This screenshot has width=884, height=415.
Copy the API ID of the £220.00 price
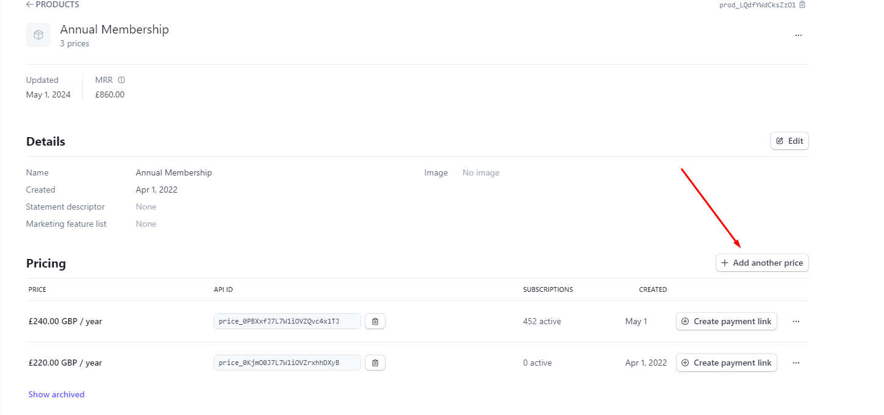(375, 363)
